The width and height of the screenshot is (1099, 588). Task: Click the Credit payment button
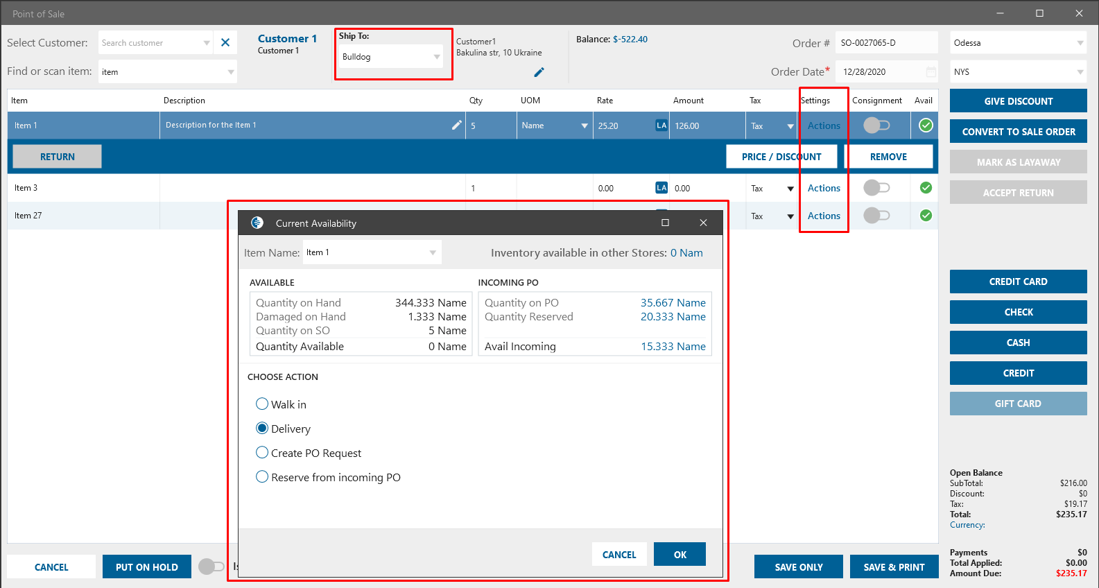pyautogui.click(x=1018, y=373)
